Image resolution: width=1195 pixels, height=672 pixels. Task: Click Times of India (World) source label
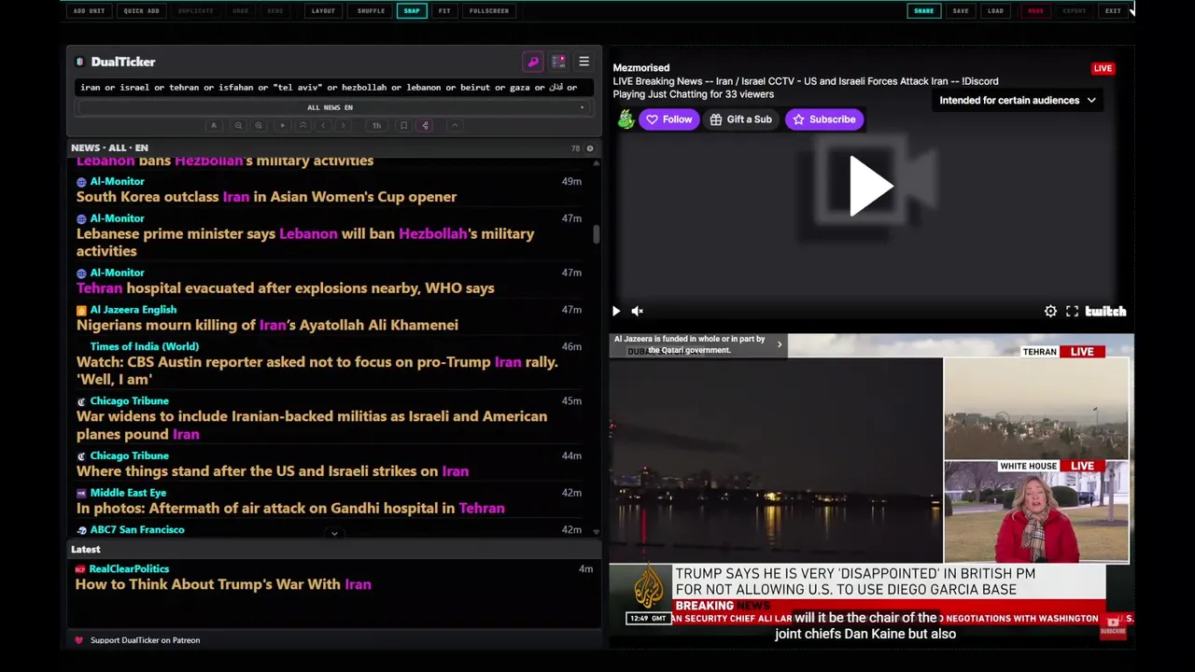point(144,346)
